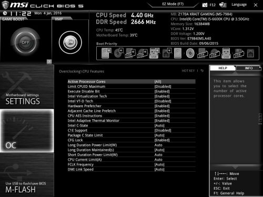Toggle CPU AES Instructions setting
The image size is (263, 197).
coord(131,116)
